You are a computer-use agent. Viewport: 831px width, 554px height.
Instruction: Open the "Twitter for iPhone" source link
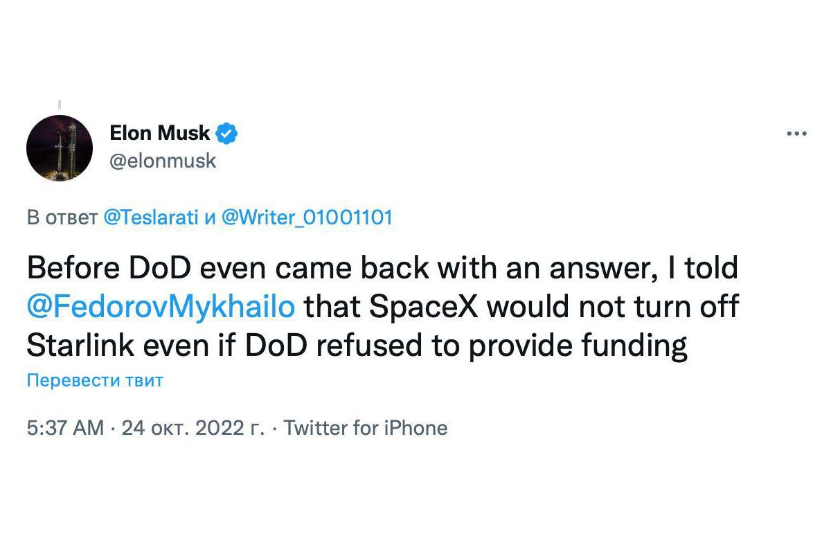366,428
